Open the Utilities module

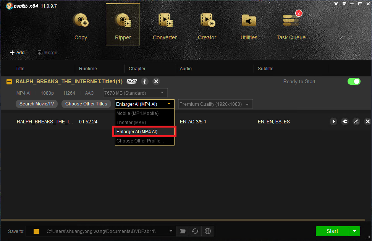(249, 26)
